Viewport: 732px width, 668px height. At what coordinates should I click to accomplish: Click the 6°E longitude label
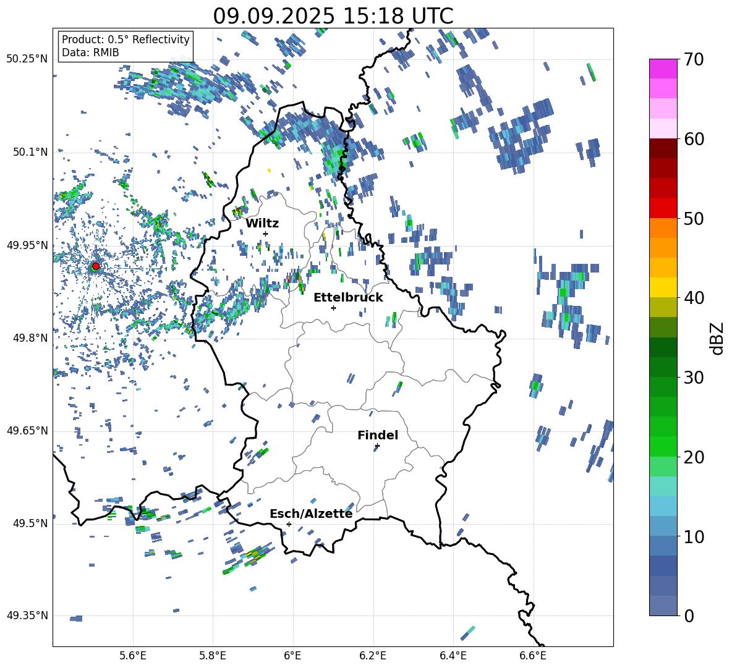pos(292,656)
